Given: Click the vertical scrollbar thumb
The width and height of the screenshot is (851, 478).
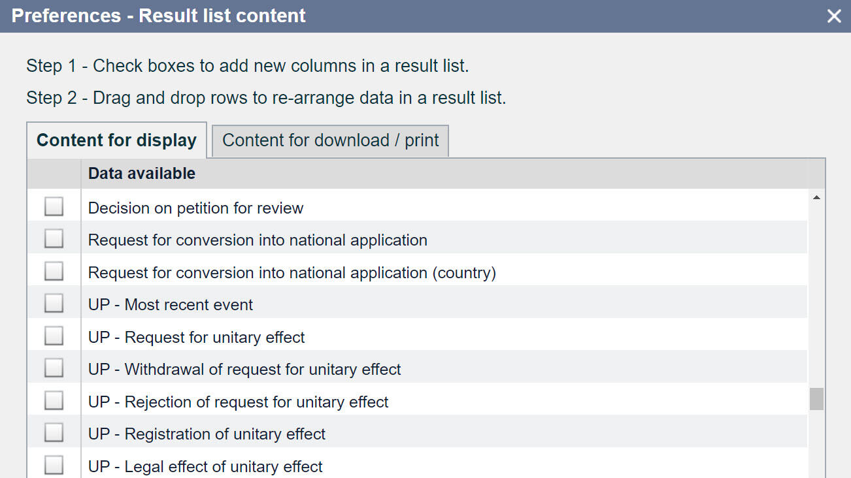Looking at the screenshot, I should click(x=816, y=399).
